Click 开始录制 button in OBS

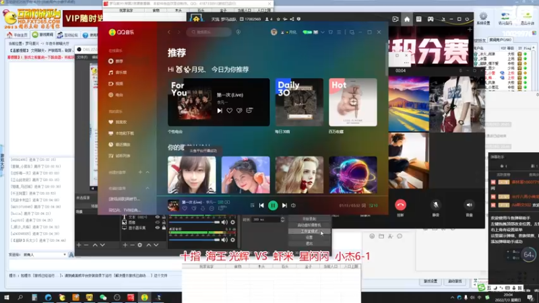coord(309,219)
